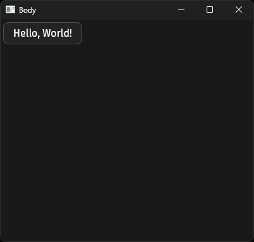Close the Body window
The height and width of the screenshot is (242, 254).
[239, 10]
